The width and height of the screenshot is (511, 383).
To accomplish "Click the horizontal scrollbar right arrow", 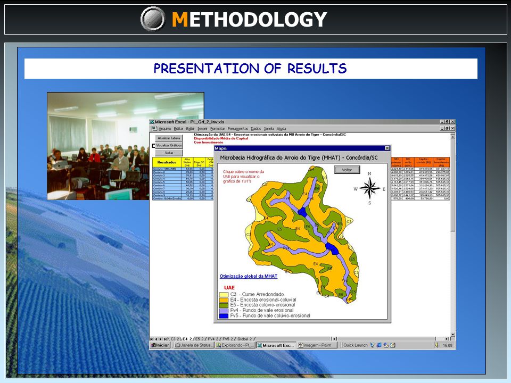I will (x=448, y=339).
